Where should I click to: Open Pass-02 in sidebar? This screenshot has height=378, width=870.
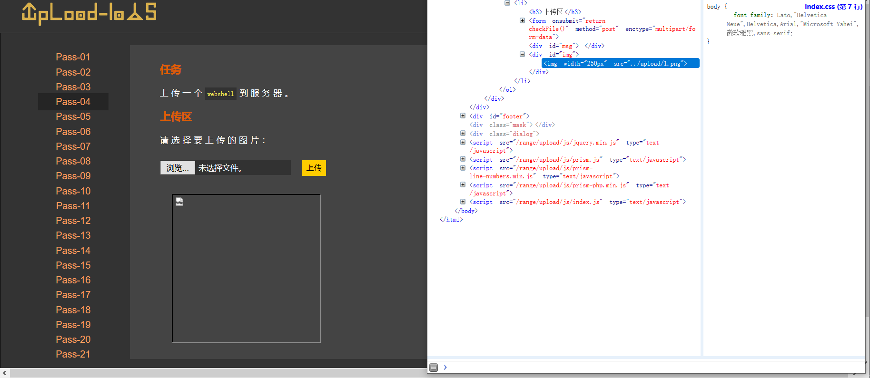pos(73,72)
